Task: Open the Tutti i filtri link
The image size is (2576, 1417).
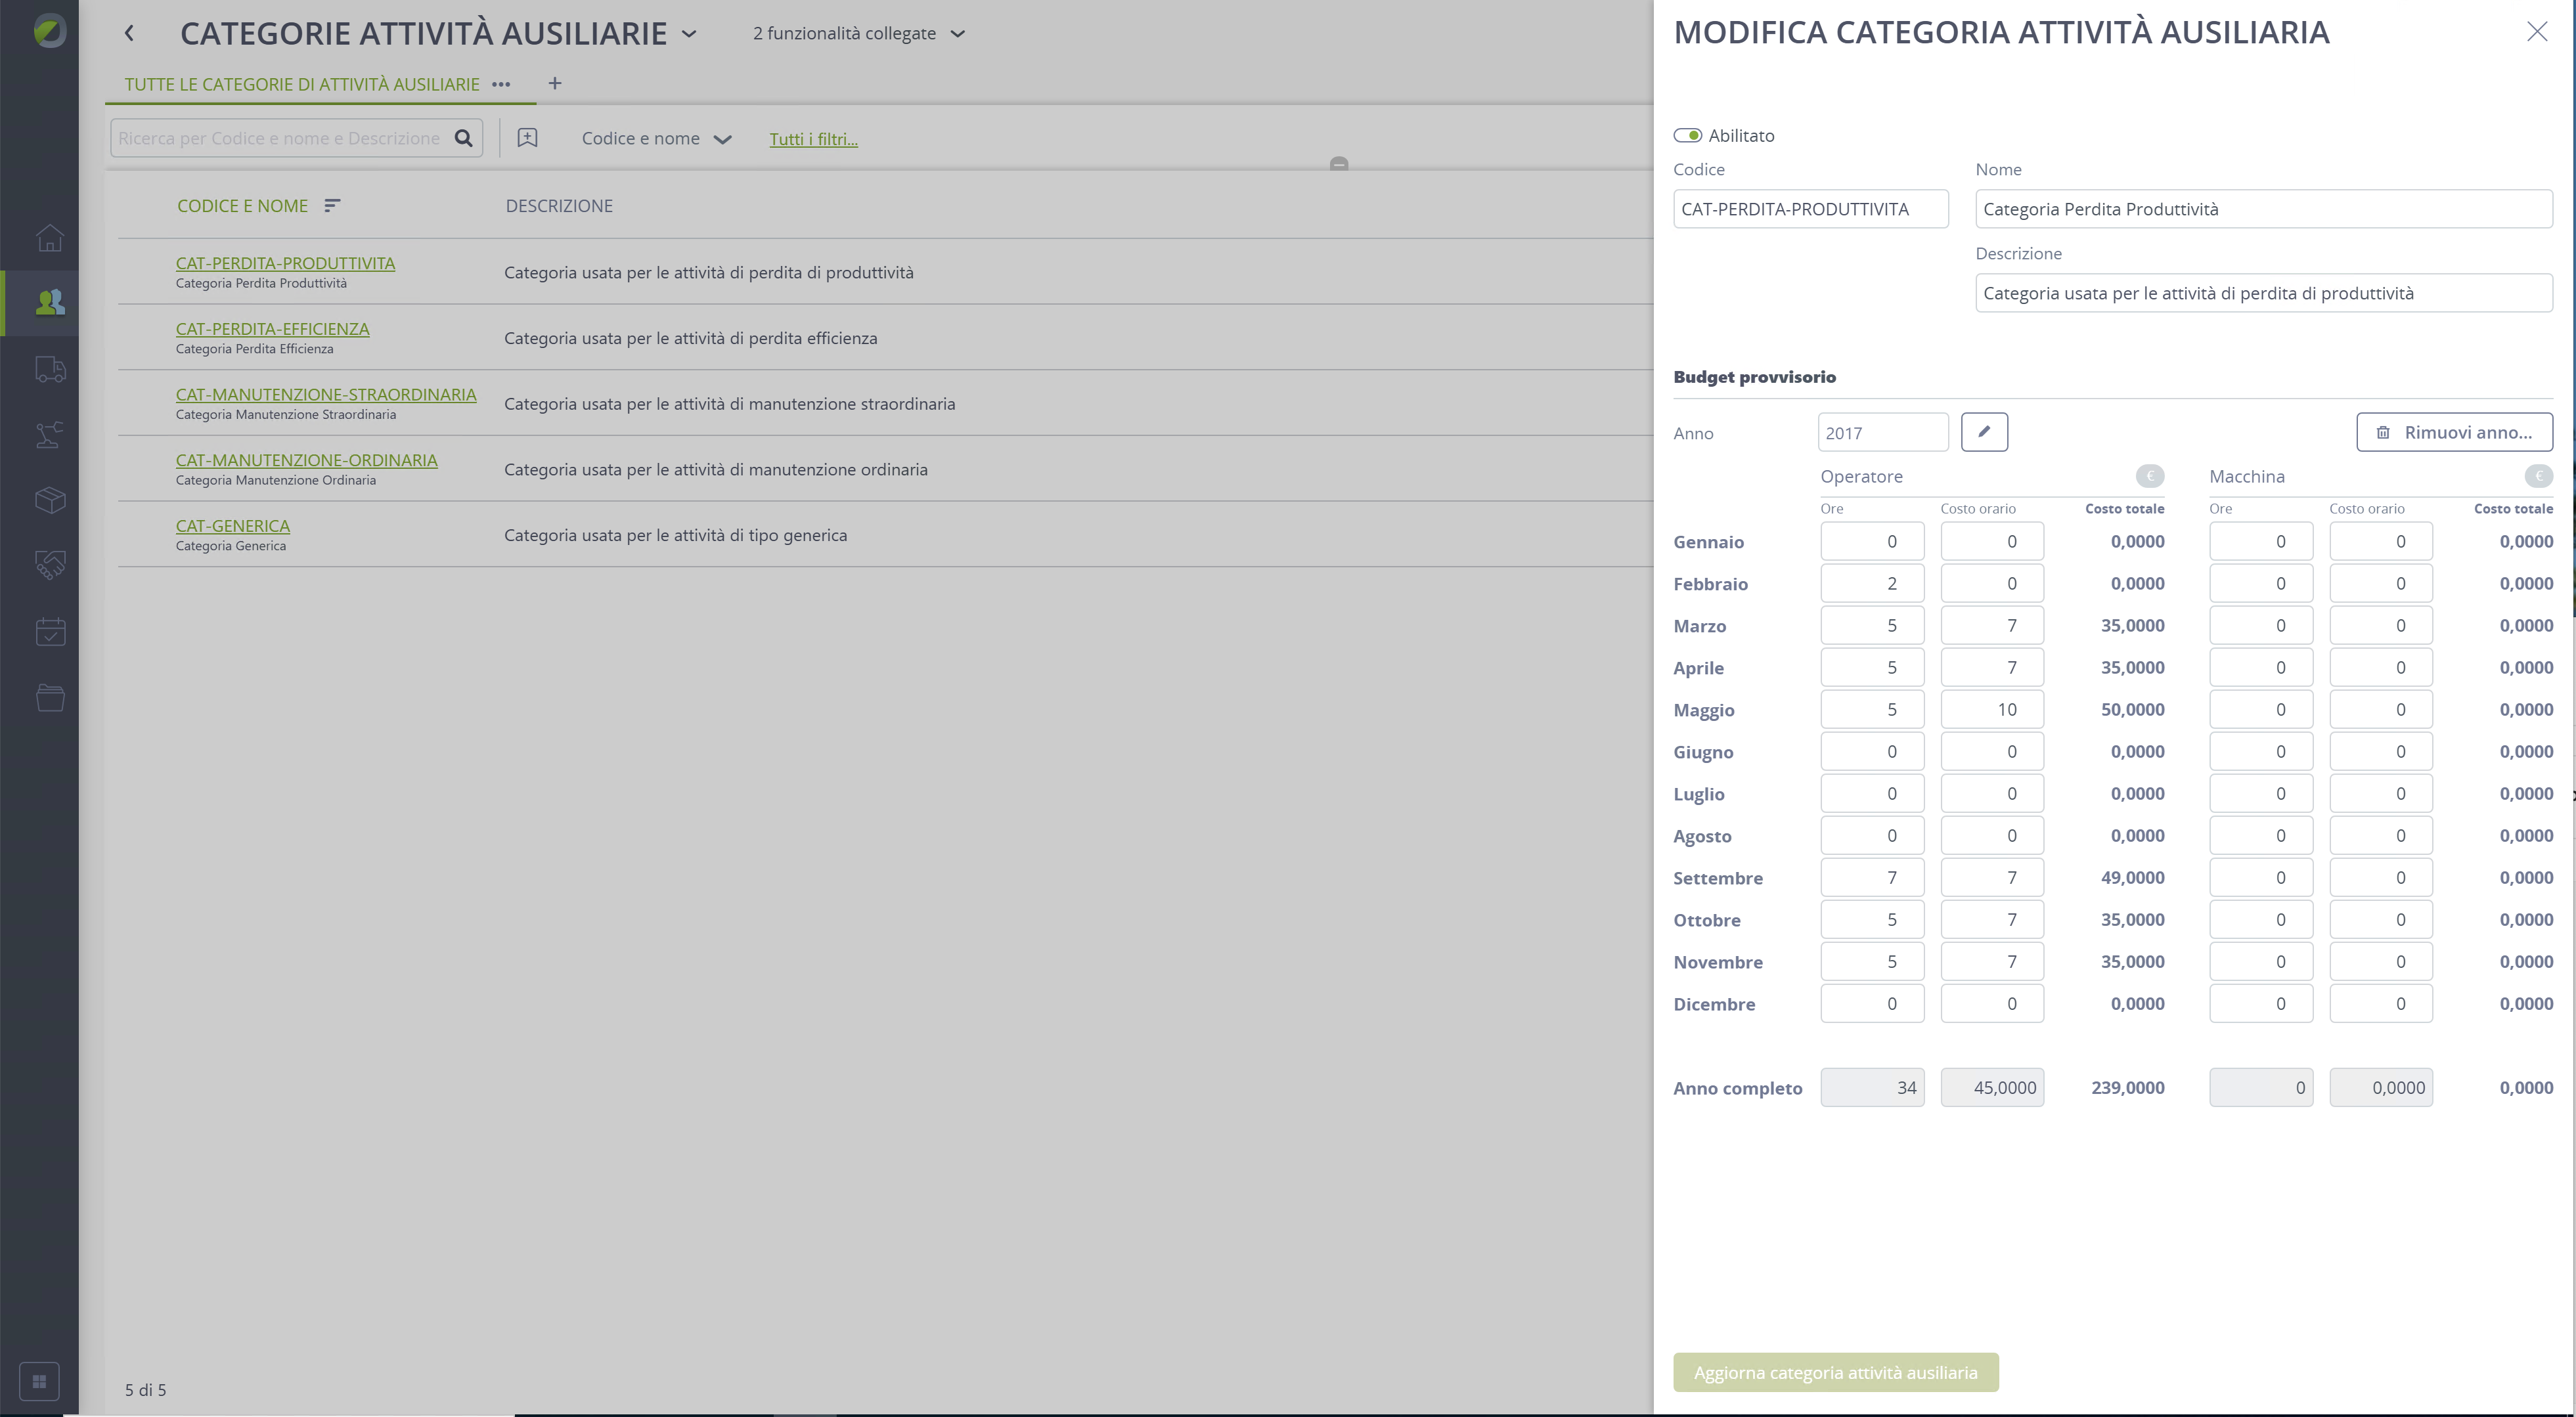Action: tap(813, 139)
